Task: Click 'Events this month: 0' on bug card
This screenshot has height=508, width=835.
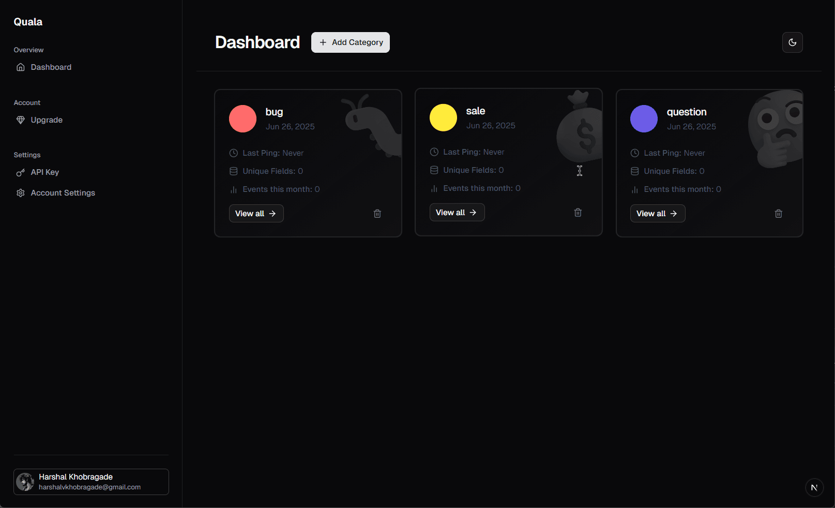Action: tap(281, 189)
